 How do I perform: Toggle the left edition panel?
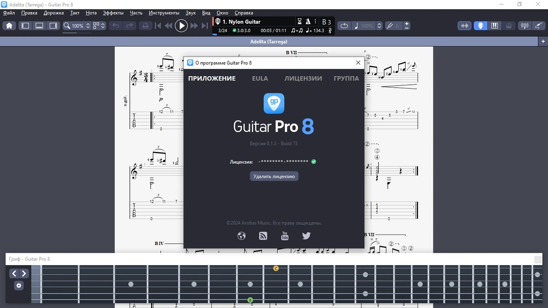[26, 26]
